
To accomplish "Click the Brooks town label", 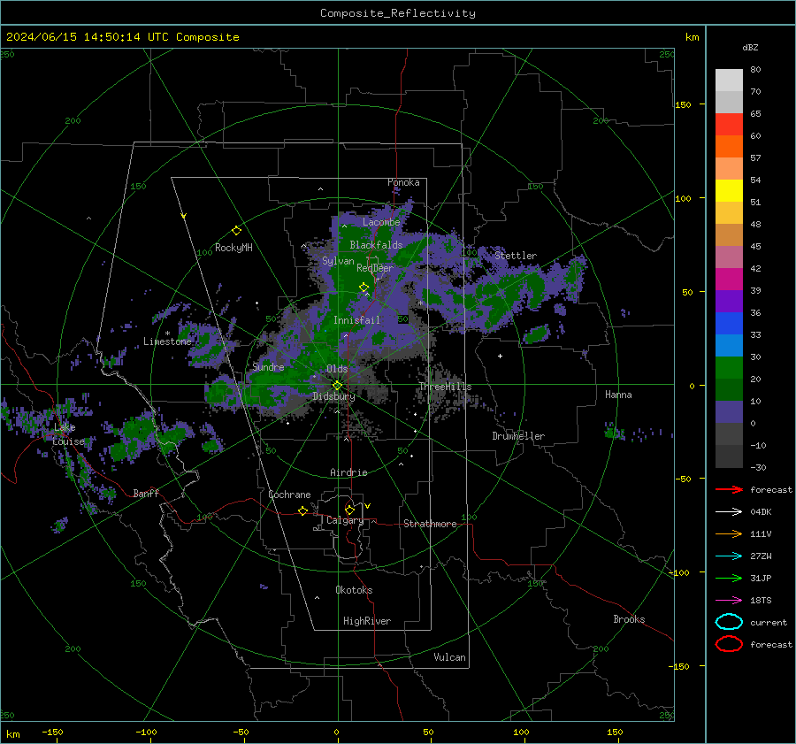I will [629, 619].
